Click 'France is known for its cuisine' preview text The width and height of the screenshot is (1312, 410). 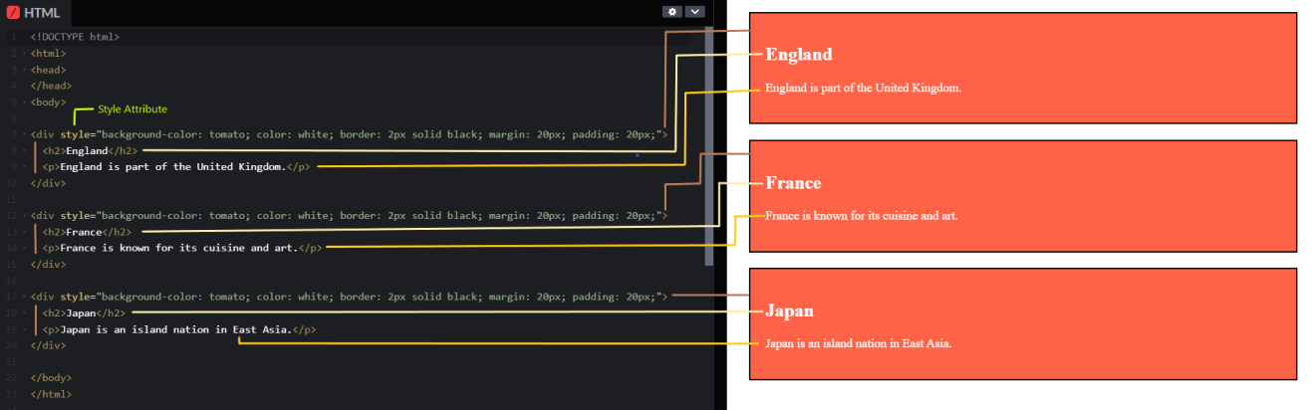pos(862,216)
